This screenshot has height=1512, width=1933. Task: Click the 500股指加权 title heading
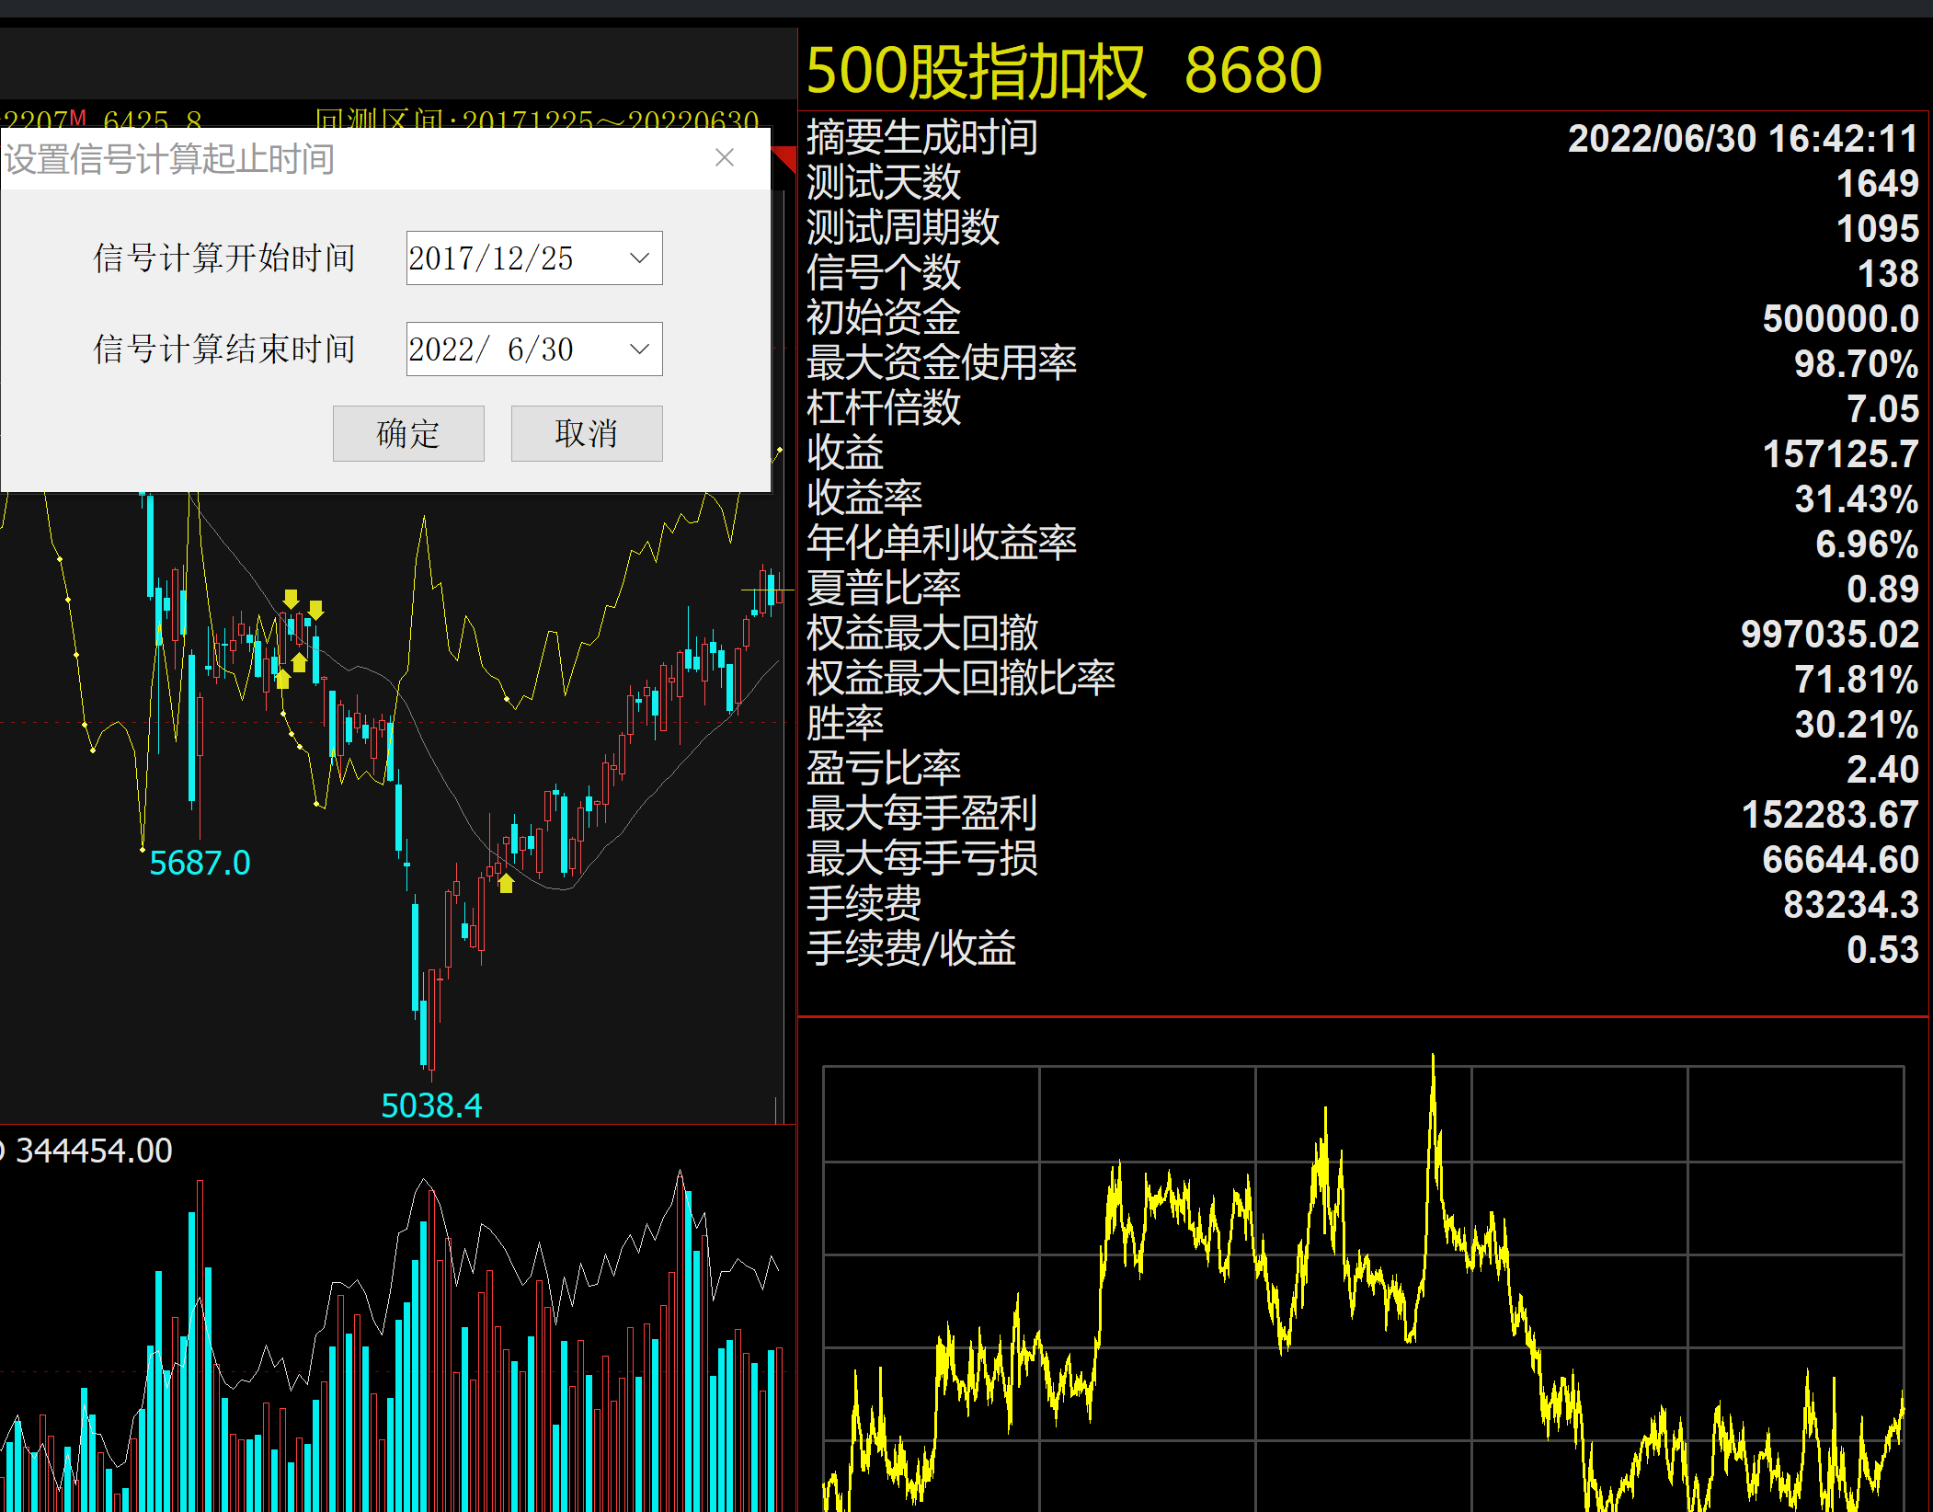(975, 71)
